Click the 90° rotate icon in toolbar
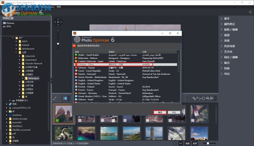 click(208, 98)
